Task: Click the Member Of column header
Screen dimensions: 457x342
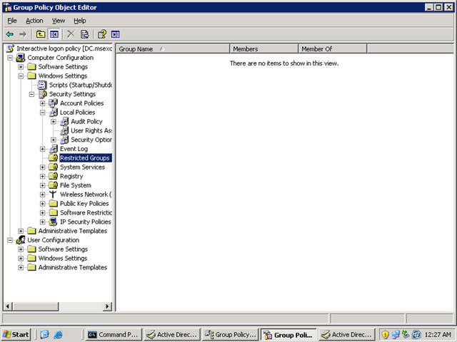Action: tap(333, 49)
